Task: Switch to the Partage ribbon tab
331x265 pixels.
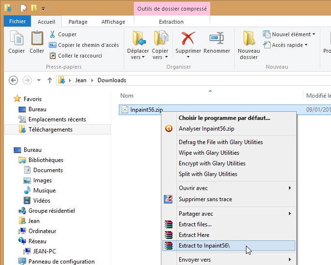Action: pyautogui.click(x=78, y=22)
